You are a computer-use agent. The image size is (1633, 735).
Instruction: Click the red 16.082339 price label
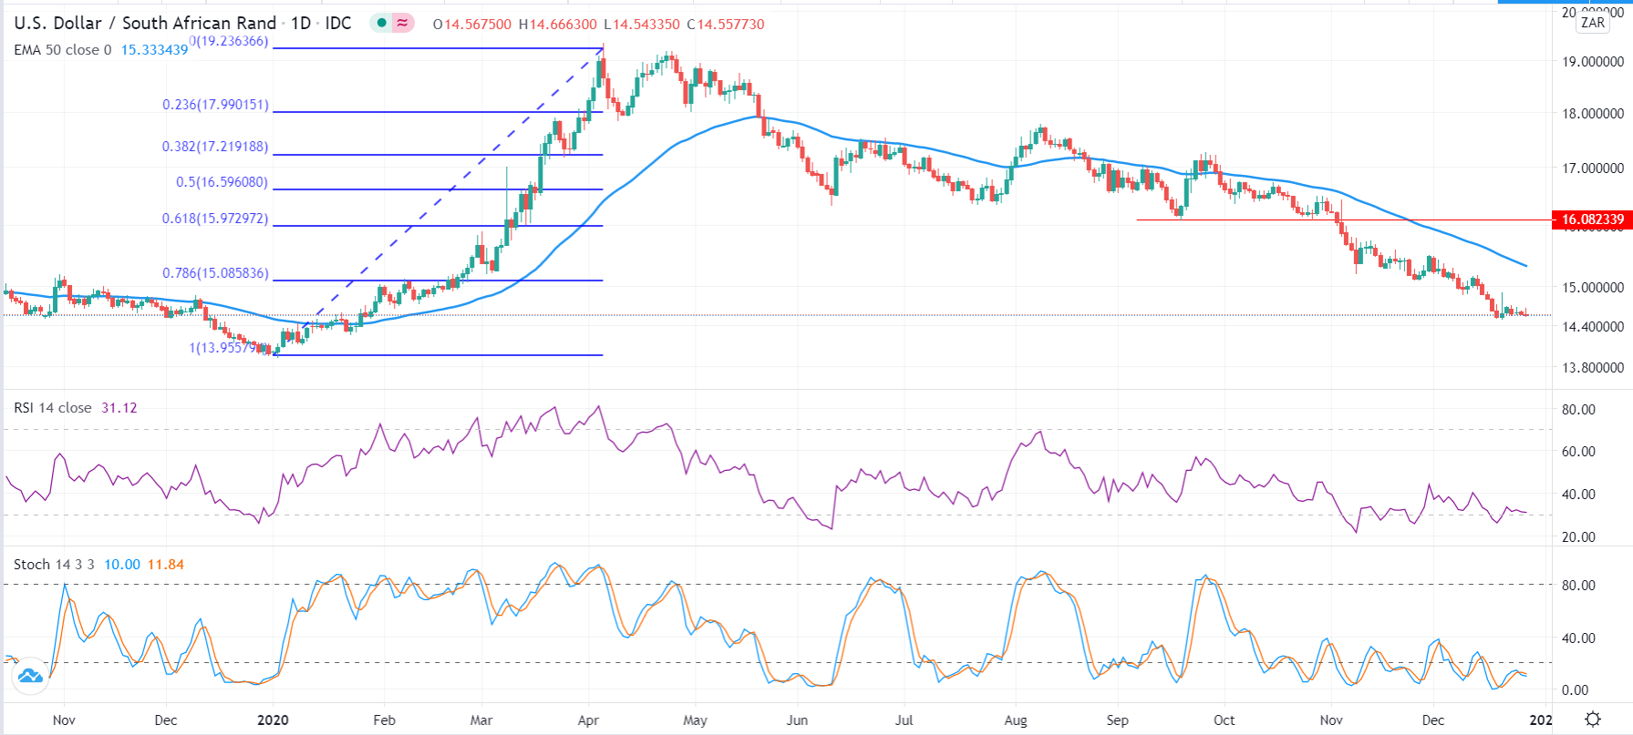pyautogui.click(x=1592, y=219)
